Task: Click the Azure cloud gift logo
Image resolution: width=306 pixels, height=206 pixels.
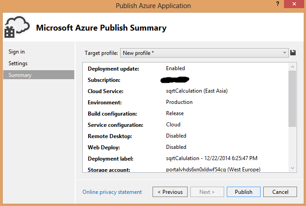Action: click(x=16, y=28)
